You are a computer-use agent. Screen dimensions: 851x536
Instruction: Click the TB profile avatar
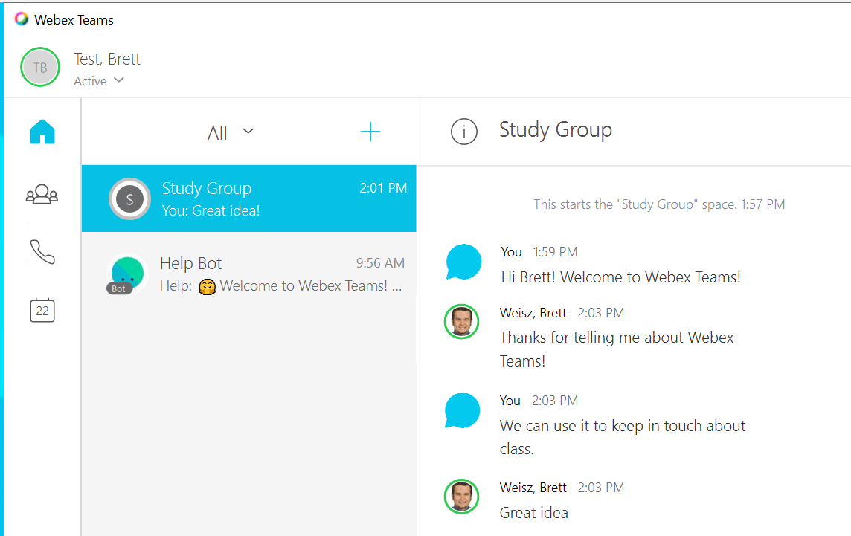tap(40, 67)
